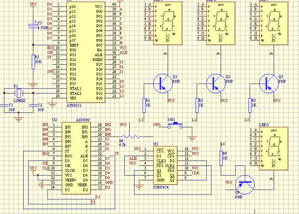Viewport: 299px width, 214px height.
Task: Select the seven-segment display above Q3
Action: [274, 23]
